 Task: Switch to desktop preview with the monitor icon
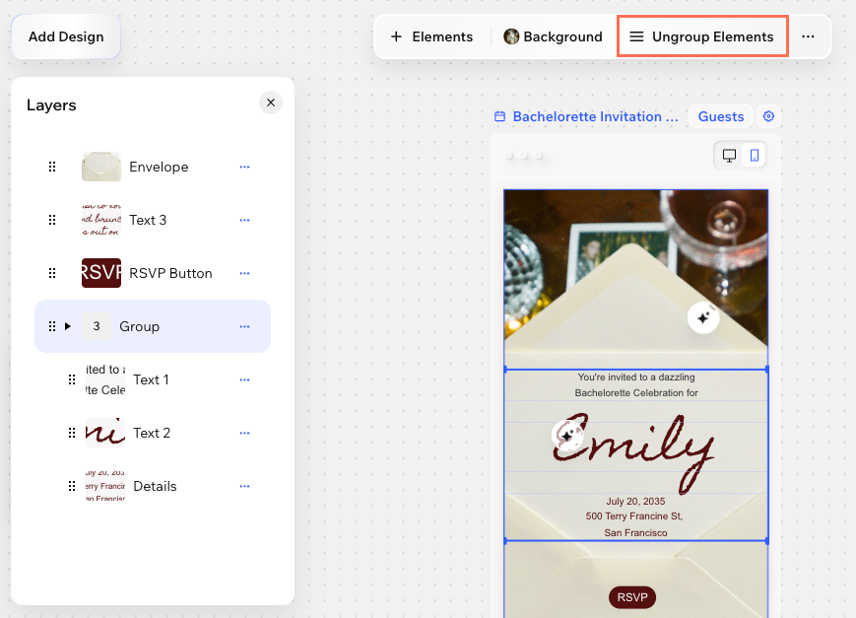coord(728,155)
